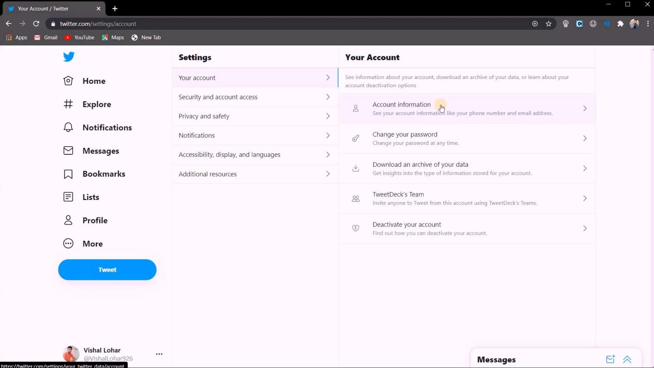The width and height of the screenshot is (654, 368).
Task: Bookmark this page with star icon
Action: 548,24
